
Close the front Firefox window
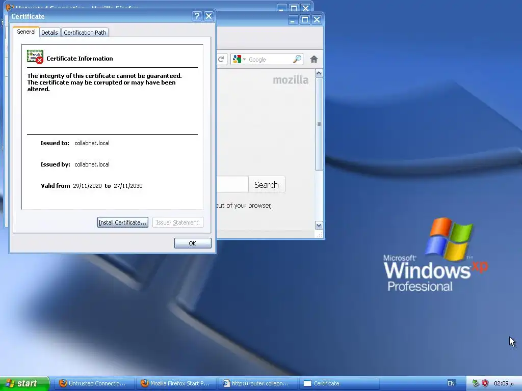[317, 20]
